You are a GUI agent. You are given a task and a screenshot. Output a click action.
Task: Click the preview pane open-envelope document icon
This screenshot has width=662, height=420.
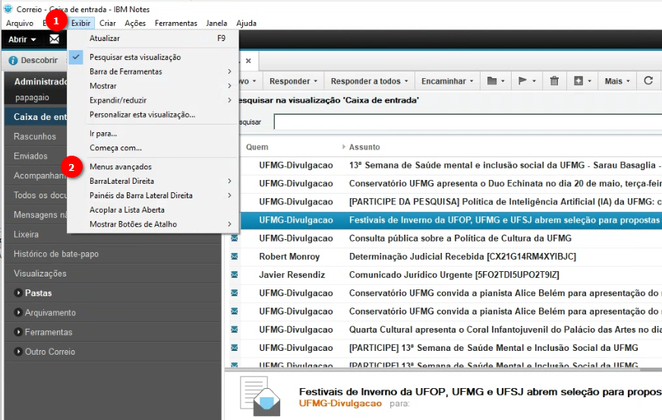(260, 396)
